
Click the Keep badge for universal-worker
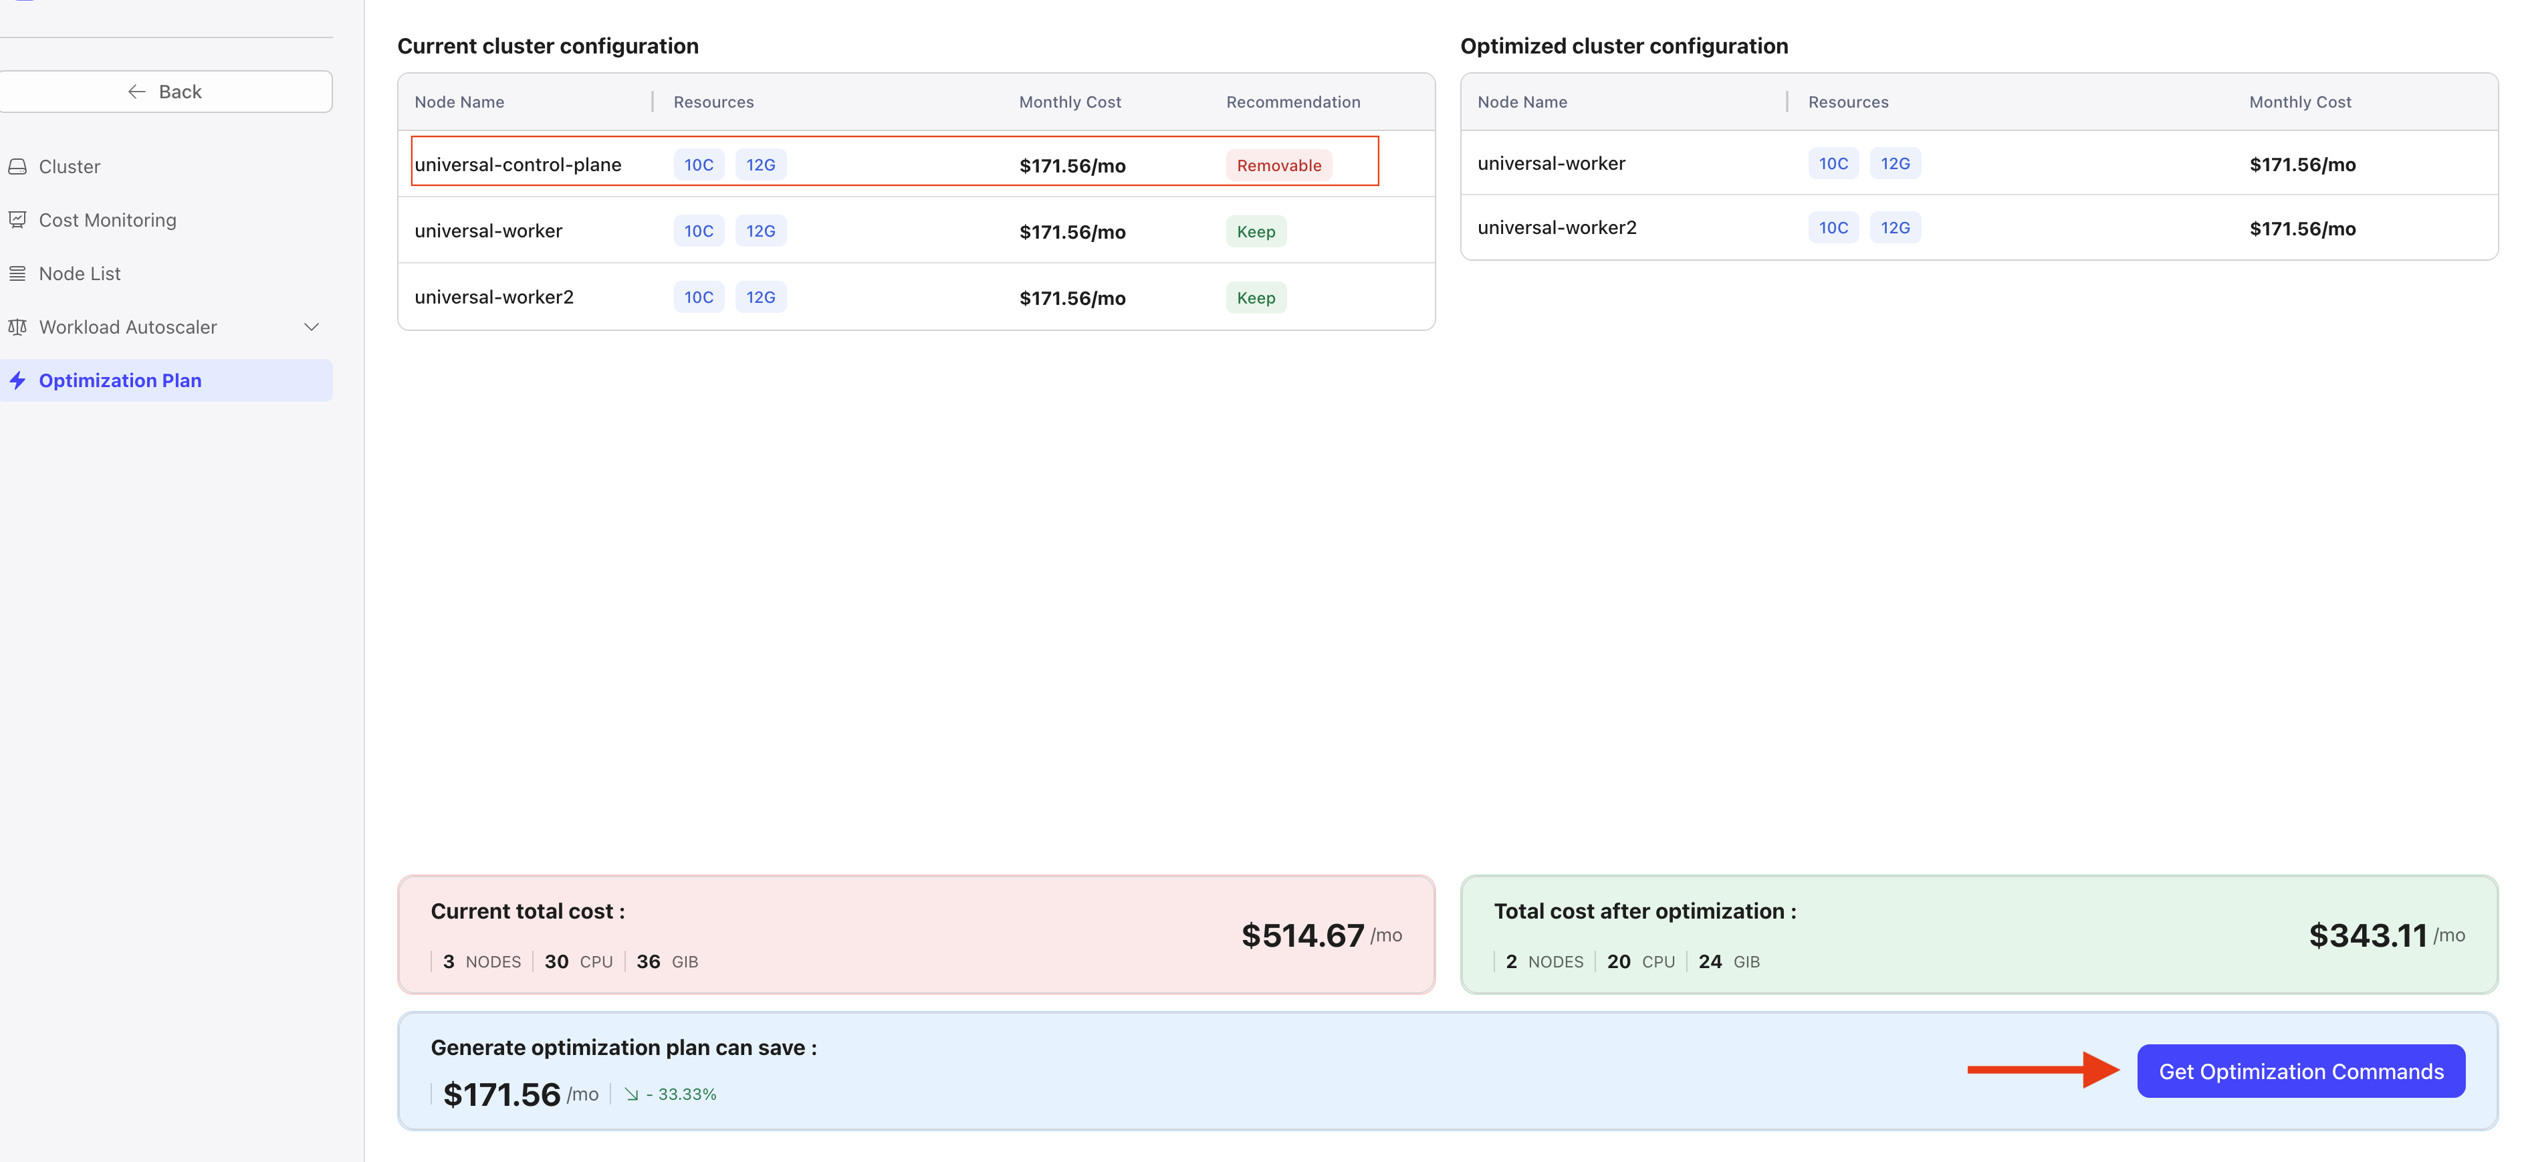pyautogui.click(x=1255, y=231)
